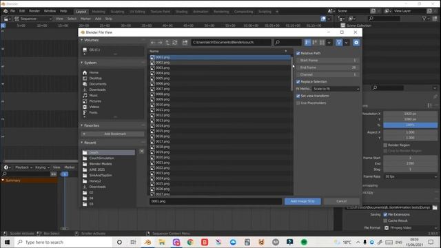Screen dimensions: 441x248
Task: Collapse the Favorites panel
Action: click(82, 125)
